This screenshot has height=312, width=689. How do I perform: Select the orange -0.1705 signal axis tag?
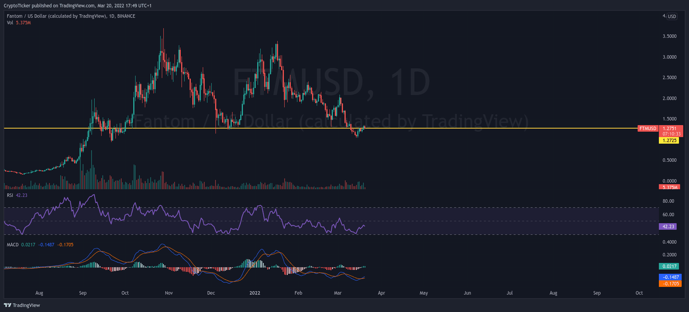click(670, 284)
